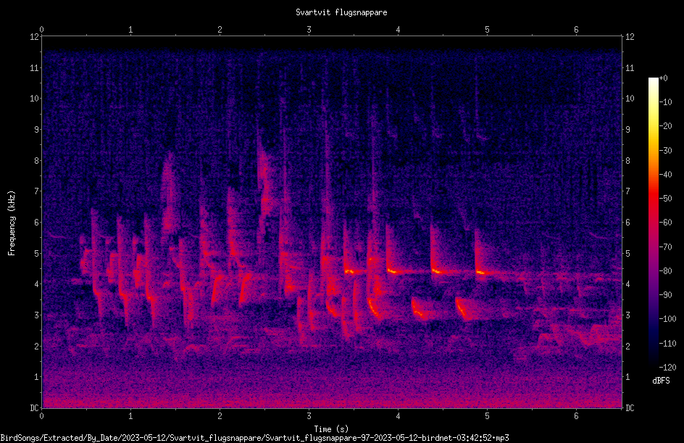Click the 5 second mark on top time axis
Screen dimensions: 684x443
(x=487, y=30)
